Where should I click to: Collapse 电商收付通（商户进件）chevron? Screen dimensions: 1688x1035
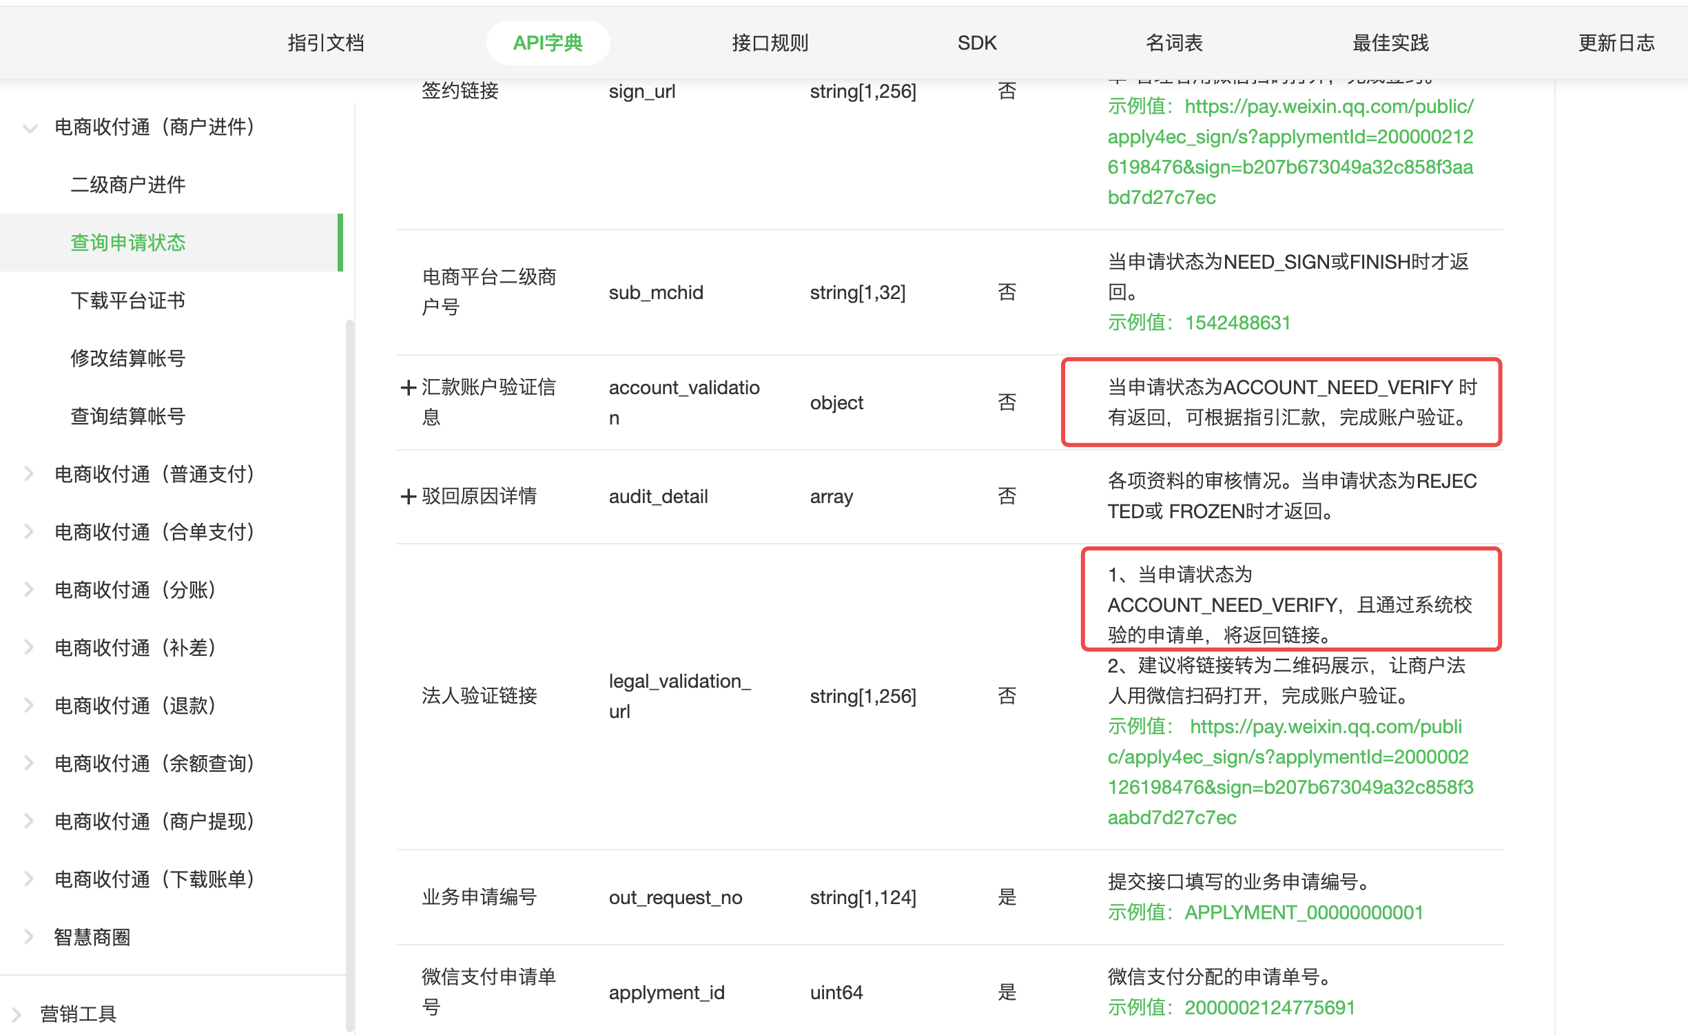pyautogui.click(x=30, y=127)
